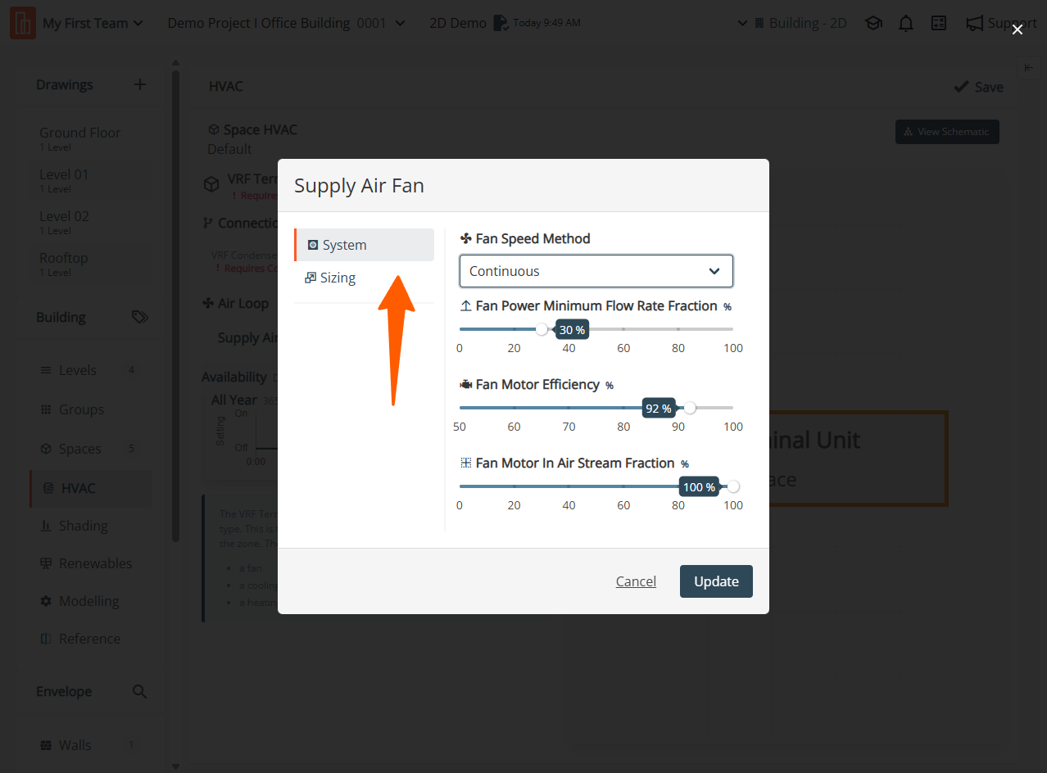Click the Fan Motor In Air Stream slider handle
This screenshot has height=773, width=1047.
pos(733,486)
